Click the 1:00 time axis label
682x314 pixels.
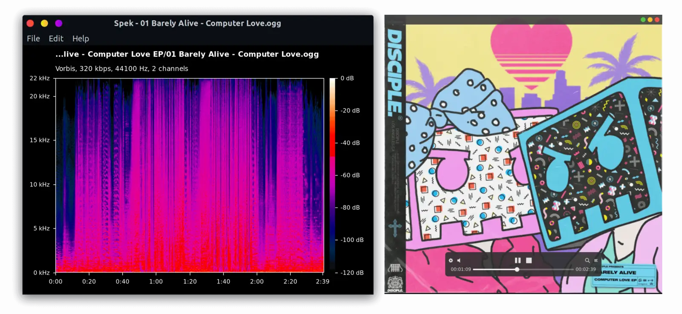156,282
